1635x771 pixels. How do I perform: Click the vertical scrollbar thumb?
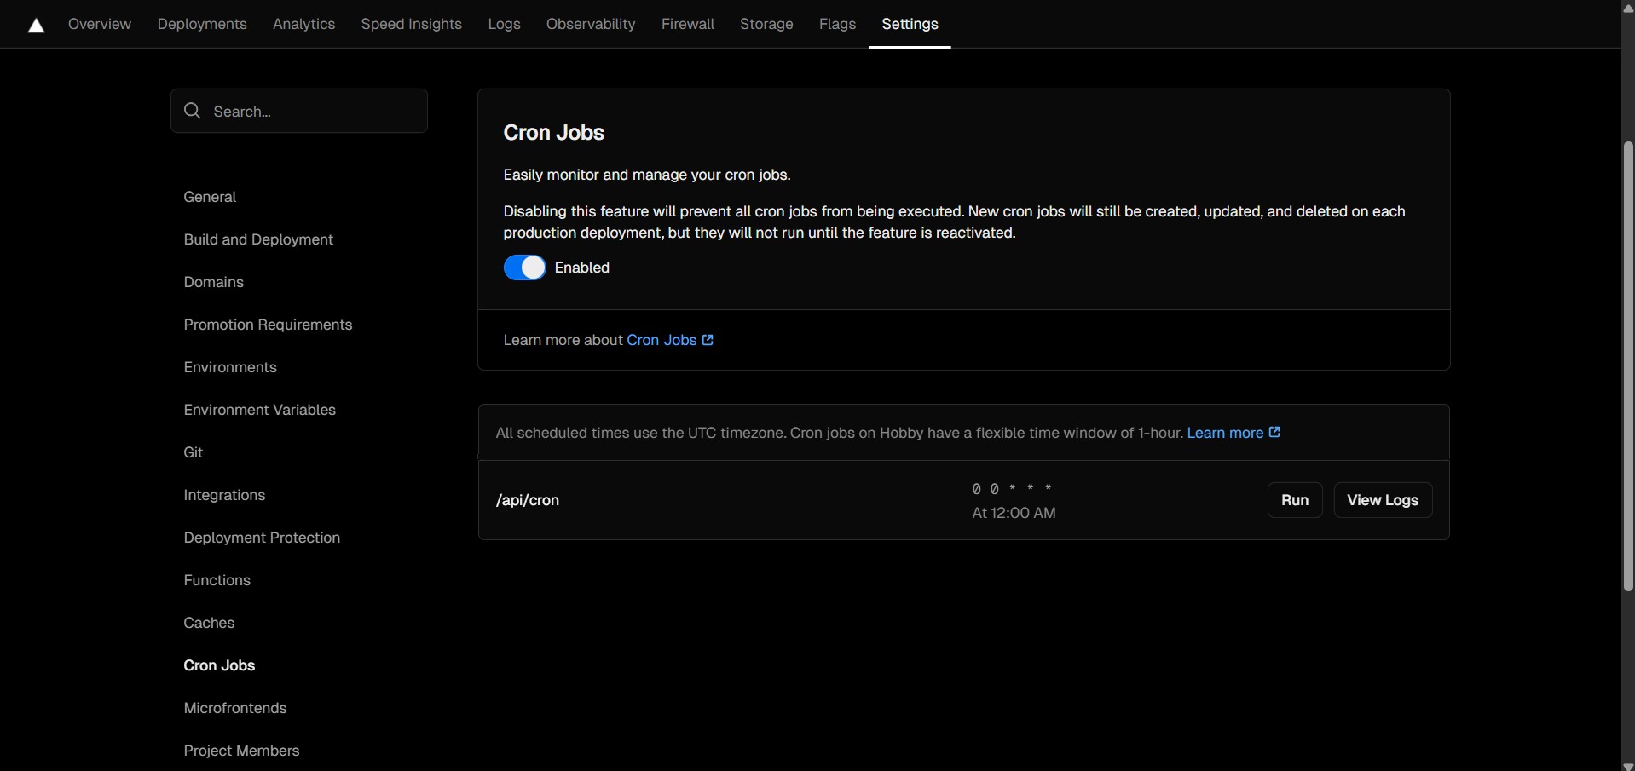point(1627,366)
